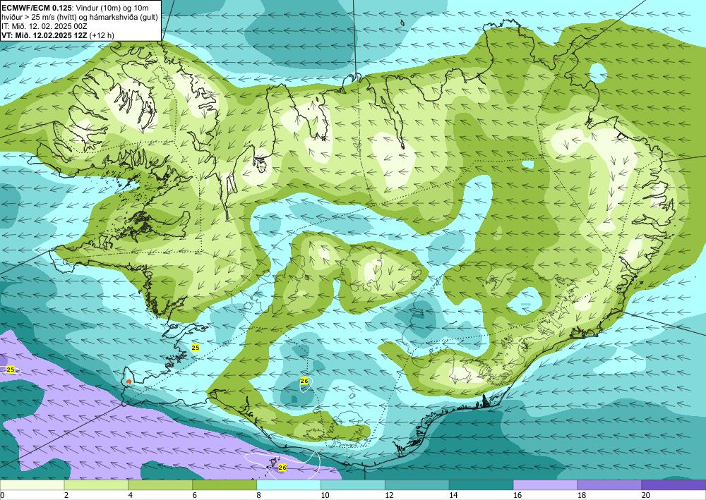This screenshot has height=500, width=706.
Task: Pick the pale teal 10–12 legend swatch
Action: (353, 485)
